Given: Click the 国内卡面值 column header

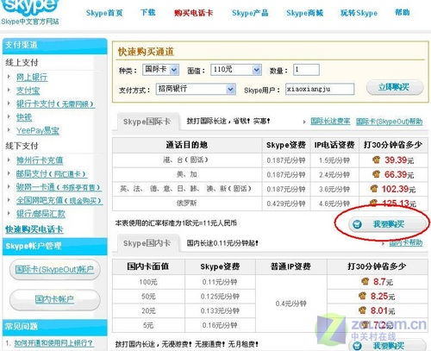Looking at the screenshot, I should pyautogui.click(x=148, y=266).
